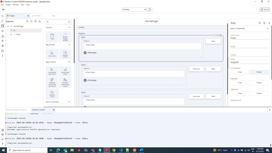This screenshot has width=272, height=153.
Task: Click the style input field
Action: [x=250, y=47]
